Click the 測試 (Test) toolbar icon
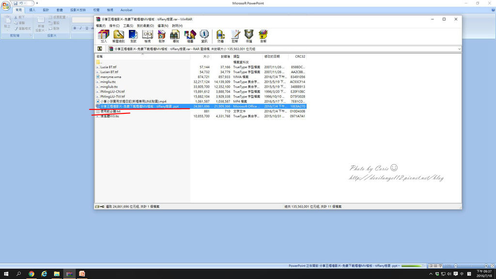Image resolution: width=496 pixels, height=279 pixels. point(133,36)
